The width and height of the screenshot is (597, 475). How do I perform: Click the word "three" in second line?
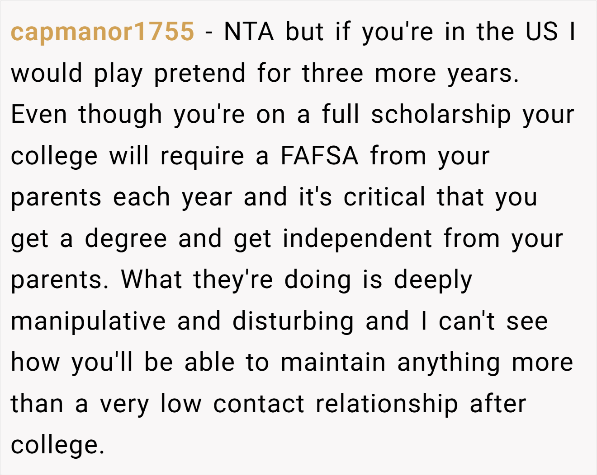[332, 73]
